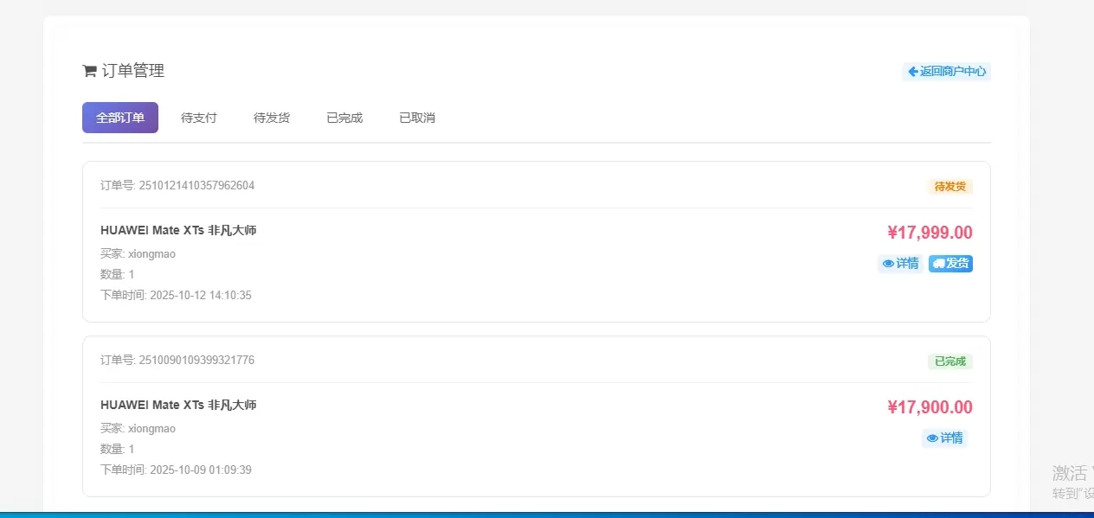Click the orange 待发货 status badge
The image size is (1094, 518).
coord(949,186)
